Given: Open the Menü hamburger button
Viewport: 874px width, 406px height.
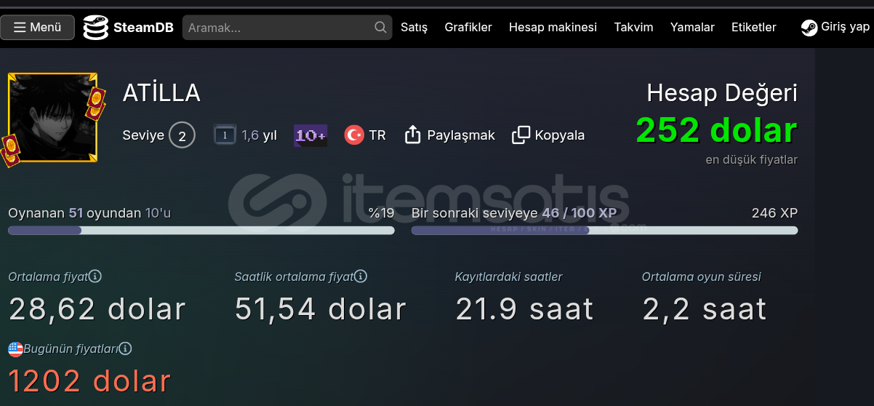Looking at the screenshot, I should [x=37, y=28].
